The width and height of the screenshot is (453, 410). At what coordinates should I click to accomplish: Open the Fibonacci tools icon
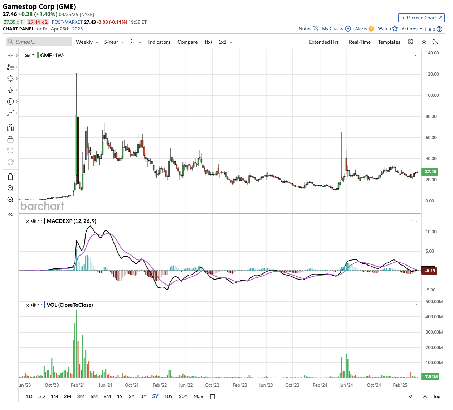[10, 67]
